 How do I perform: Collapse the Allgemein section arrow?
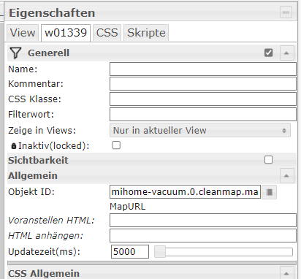click(286, 175)
